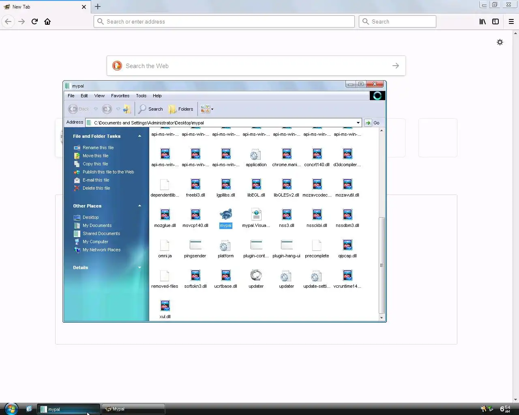The width and height of the screenshot is (519, 415).
Task: Open the Help menu
Action: coord(157,96)
